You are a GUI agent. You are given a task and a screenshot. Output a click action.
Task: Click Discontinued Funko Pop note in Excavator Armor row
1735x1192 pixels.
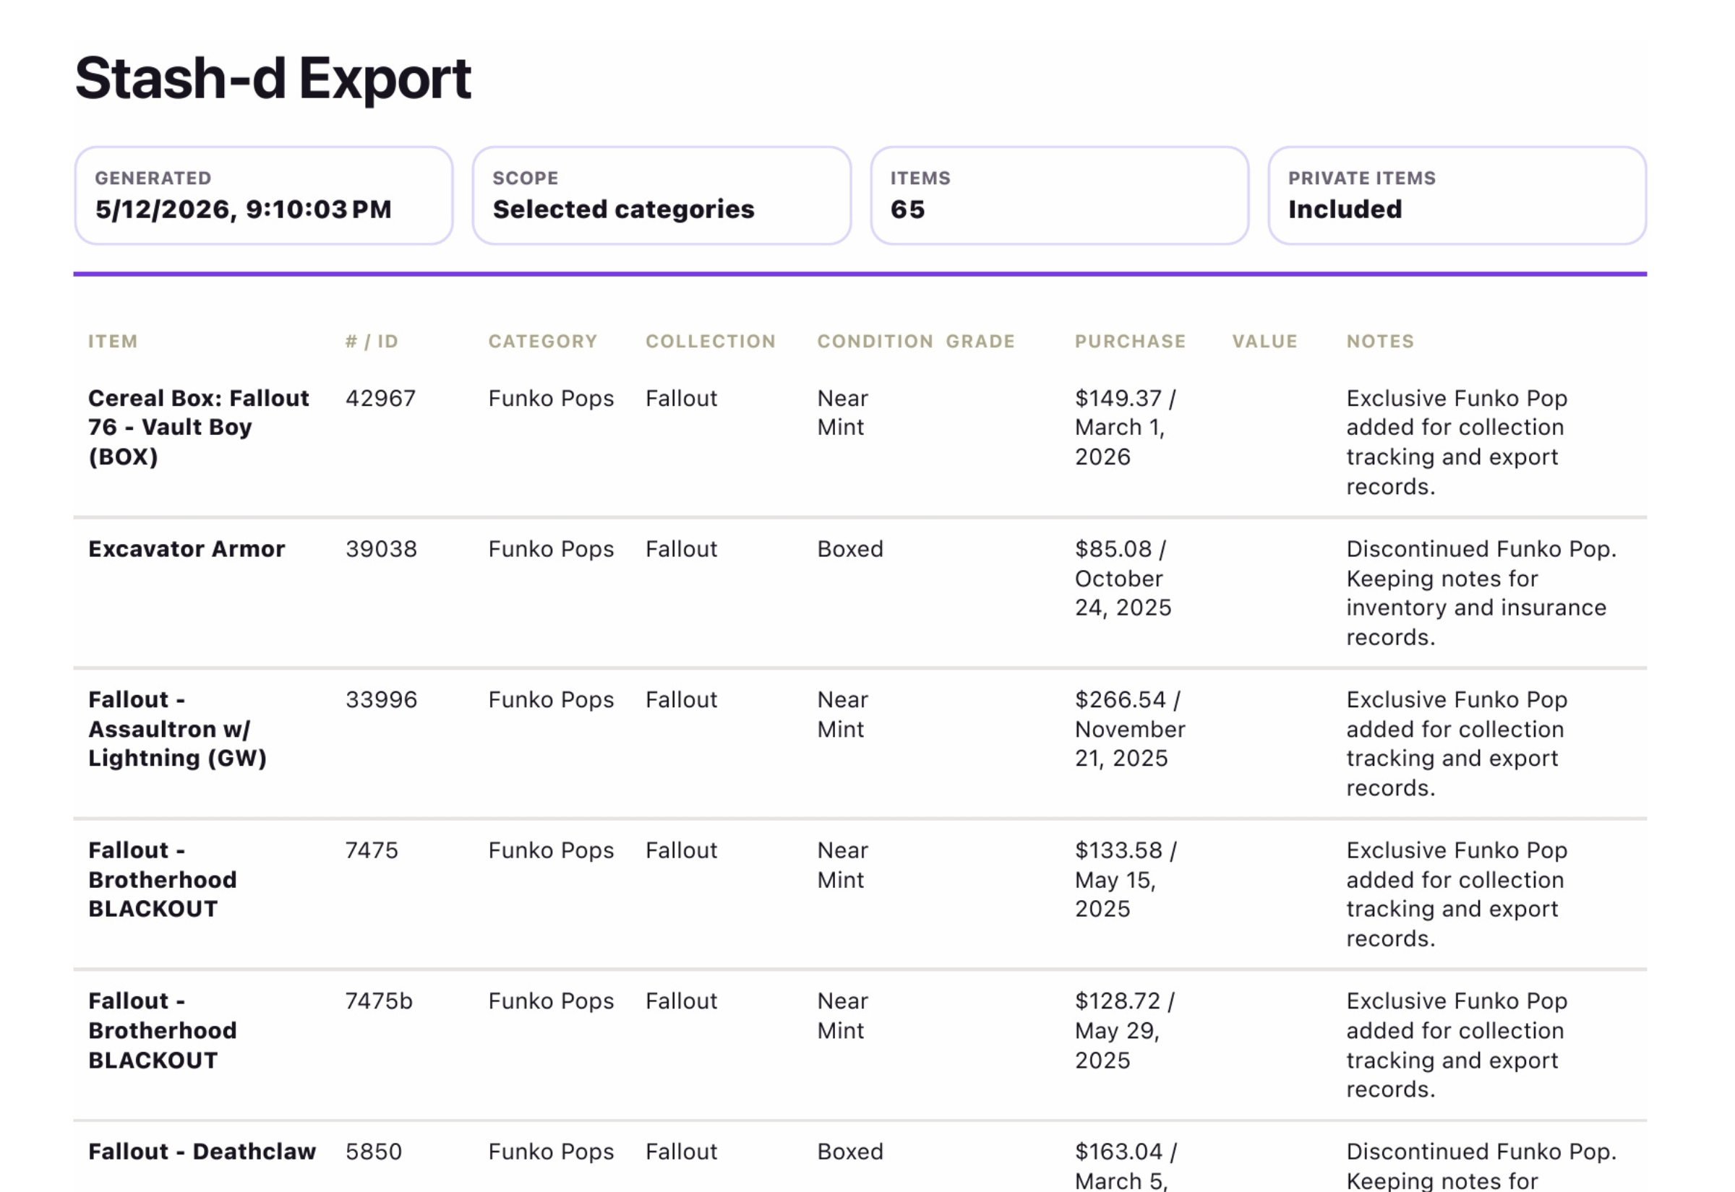tap(1481, 593)
